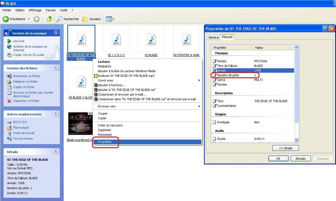Click the help question mark button in Propriétés dialog
The width and height of the screenshot is (336, 201).
pyautogui.click(x=325, y=29)
